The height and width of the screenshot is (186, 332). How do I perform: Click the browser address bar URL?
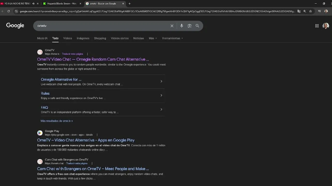click(x=157, y=11)
